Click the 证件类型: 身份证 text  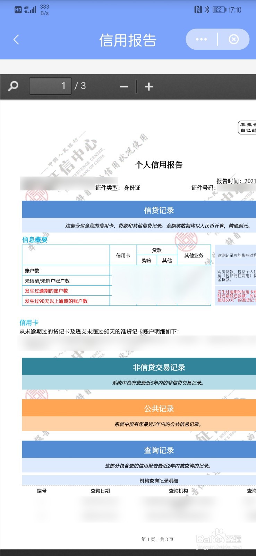118,188
